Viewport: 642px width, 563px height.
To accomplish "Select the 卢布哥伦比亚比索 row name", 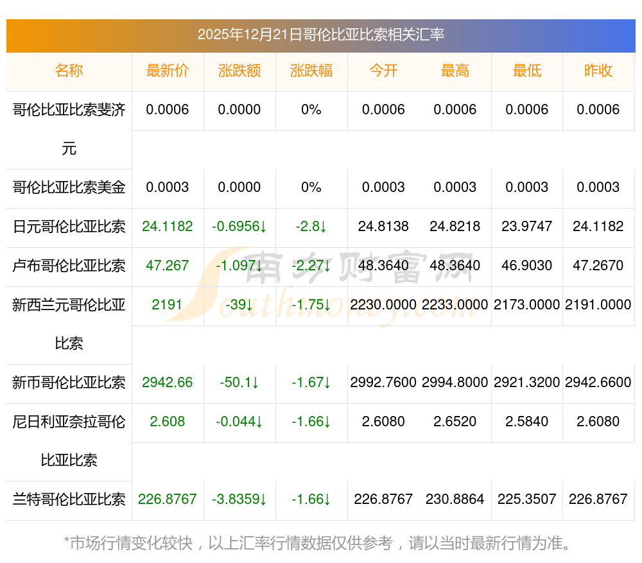I will click(x=69, y=266).
